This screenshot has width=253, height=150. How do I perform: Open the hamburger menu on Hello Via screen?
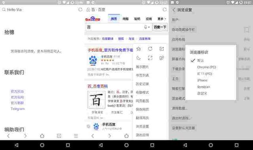[76, 136]
